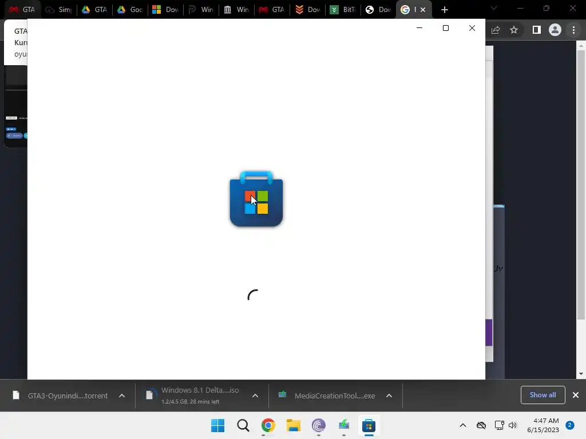Click the Microsoft Store splash logo
The width and height of the screenshot is (586, 439).
(x=256, y=199)
